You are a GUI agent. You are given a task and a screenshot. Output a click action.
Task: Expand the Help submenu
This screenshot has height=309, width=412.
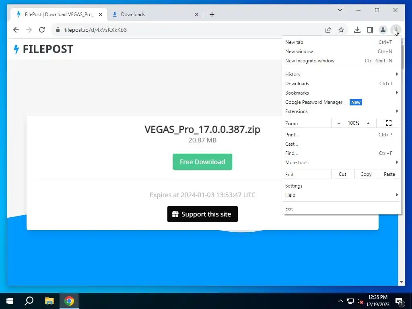tap(342, 195)
